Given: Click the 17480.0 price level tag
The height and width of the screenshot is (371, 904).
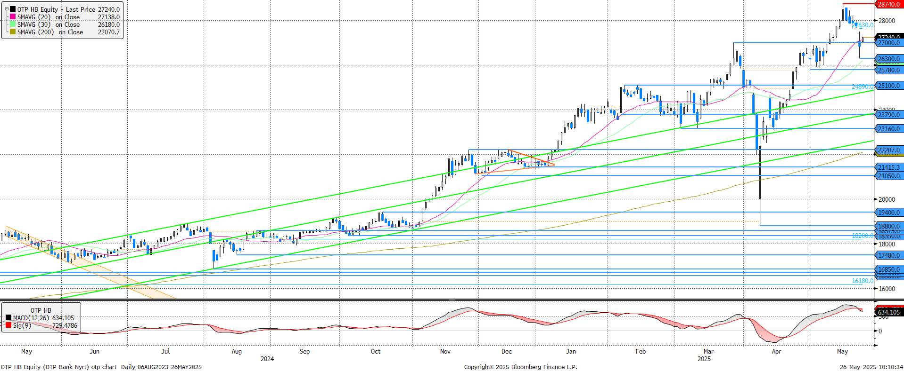Looking at the screenshot, I should pos(889,255).
